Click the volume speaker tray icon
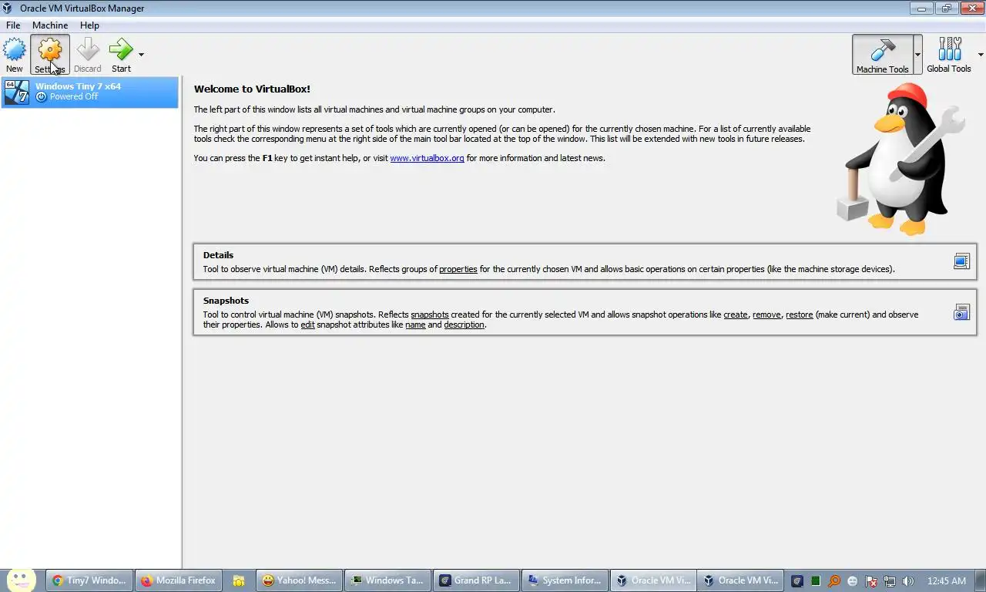The image size is (986, 592). (x=907, y=581)
